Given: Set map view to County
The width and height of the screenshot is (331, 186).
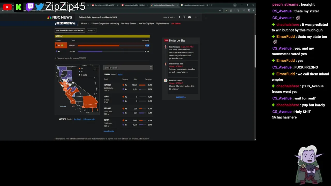Looking at the screenshot, I should [69, 119].
